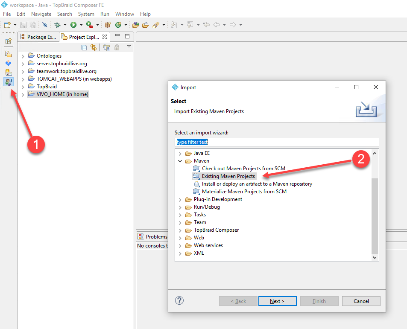Open the Previous Annotation dropdown arrow
The image size is (407, 329).
tap(198, 25)
